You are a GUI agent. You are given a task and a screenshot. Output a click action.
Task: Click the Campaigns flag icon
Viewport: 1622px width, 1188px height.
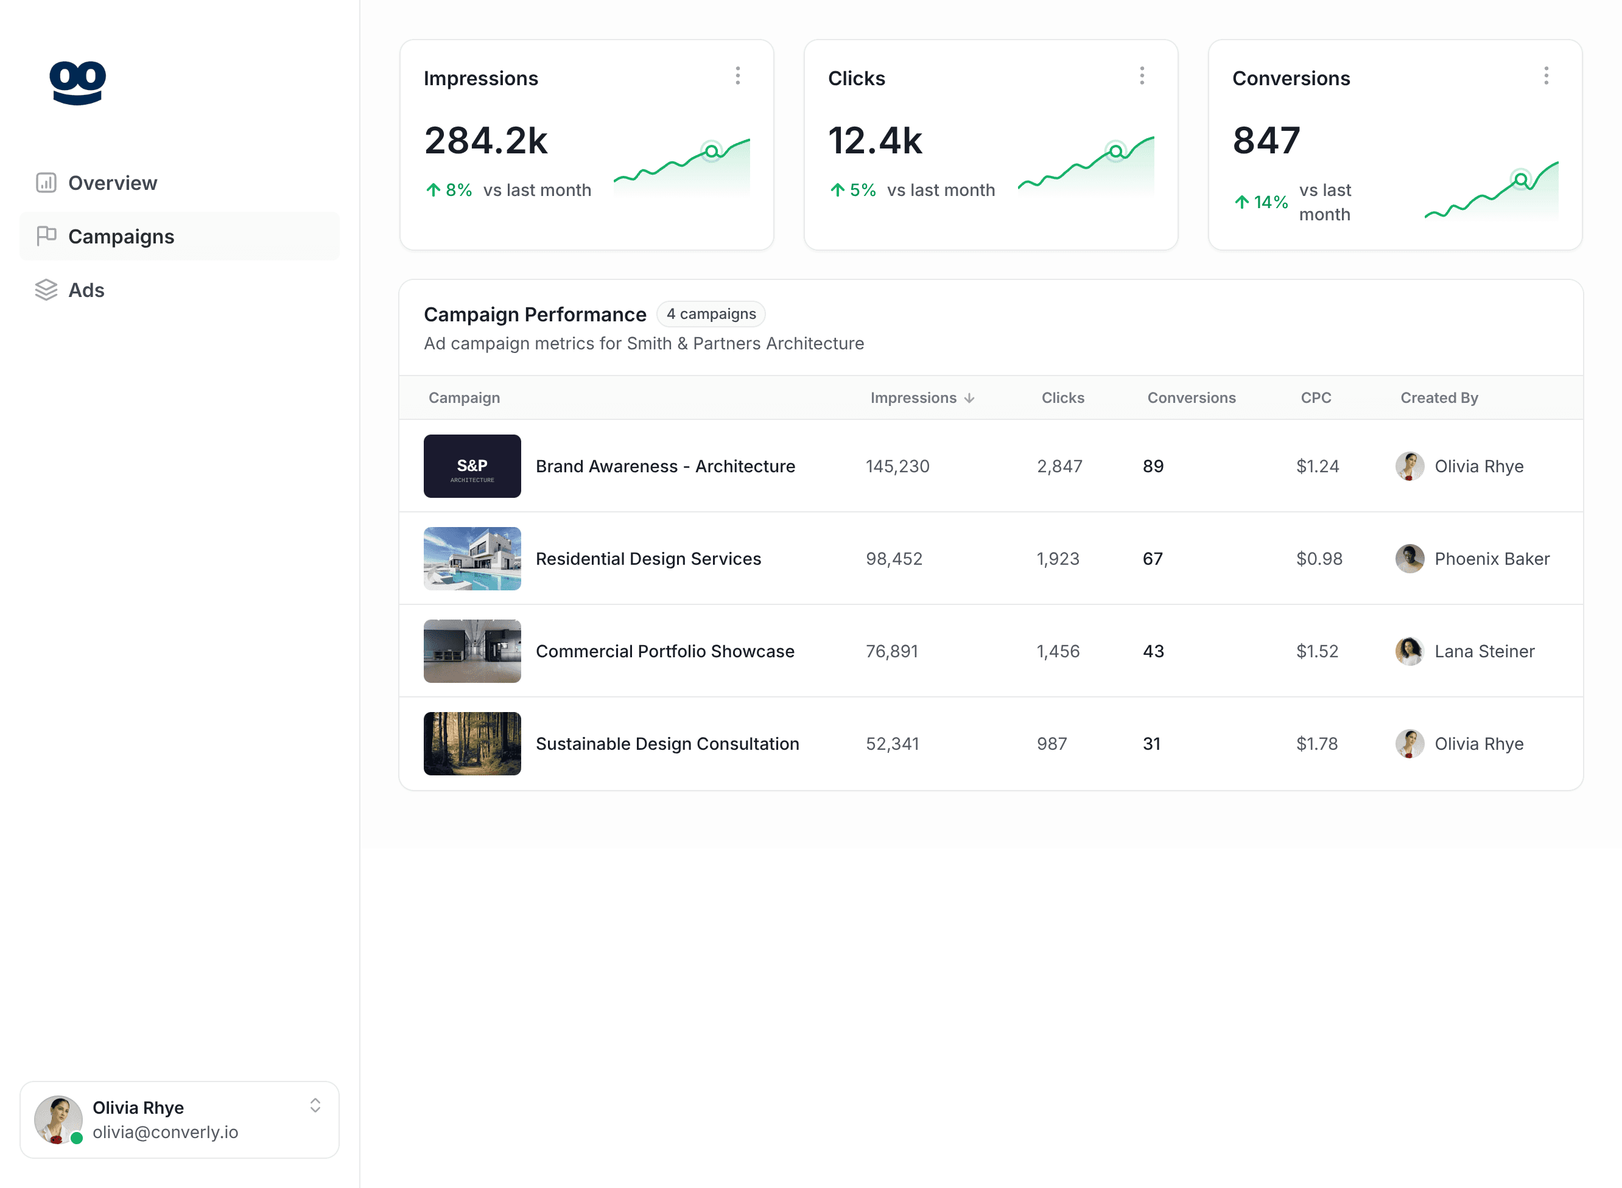pyautogui.click(x=46, y=236)
